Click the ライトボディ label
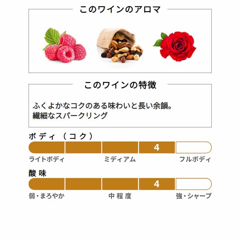This screenshot has height=241, width=241. [x=46, y=159]
